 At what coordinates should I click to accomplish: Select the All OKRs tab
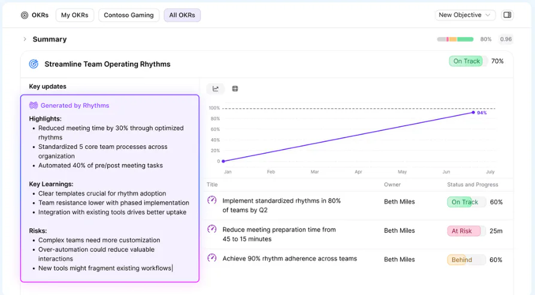coord(182,15)
